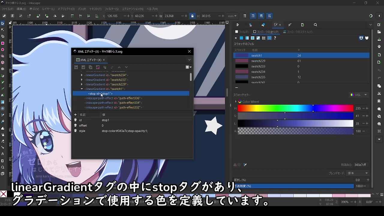Adjust the lightness L slider
The height and width of the screenshot is (216, 384).
click(295, 123)
